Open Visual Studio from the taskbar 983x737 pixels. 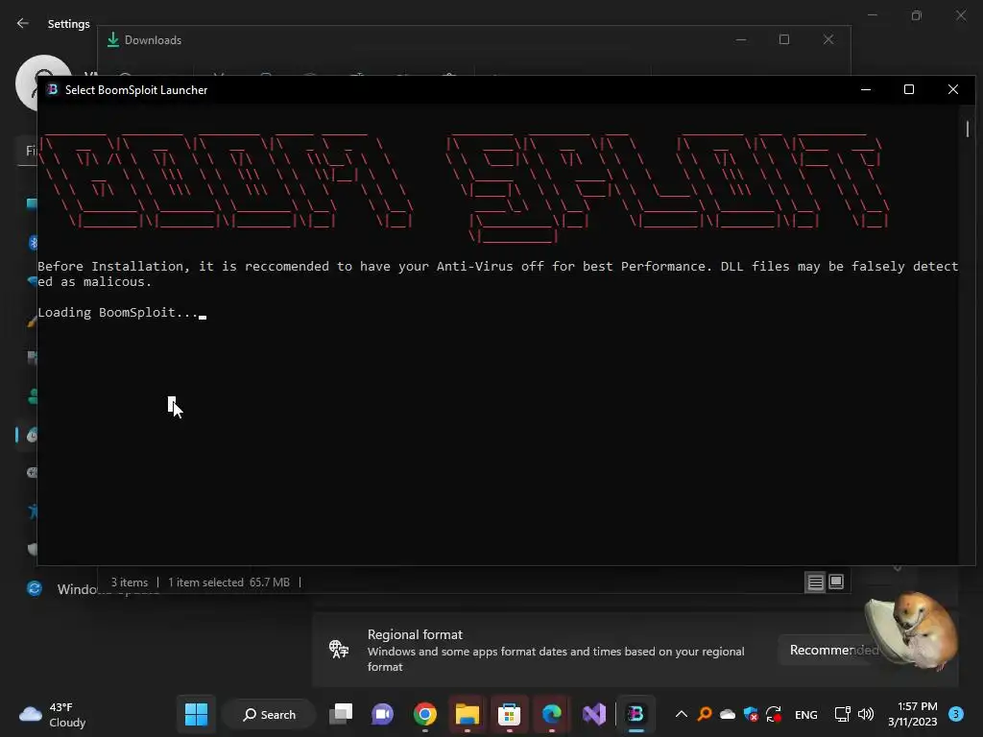(593, 714)
